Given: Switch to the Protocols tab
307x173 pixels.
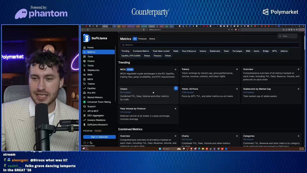Looking at the screenshot, I should click(x=142, y=39).
